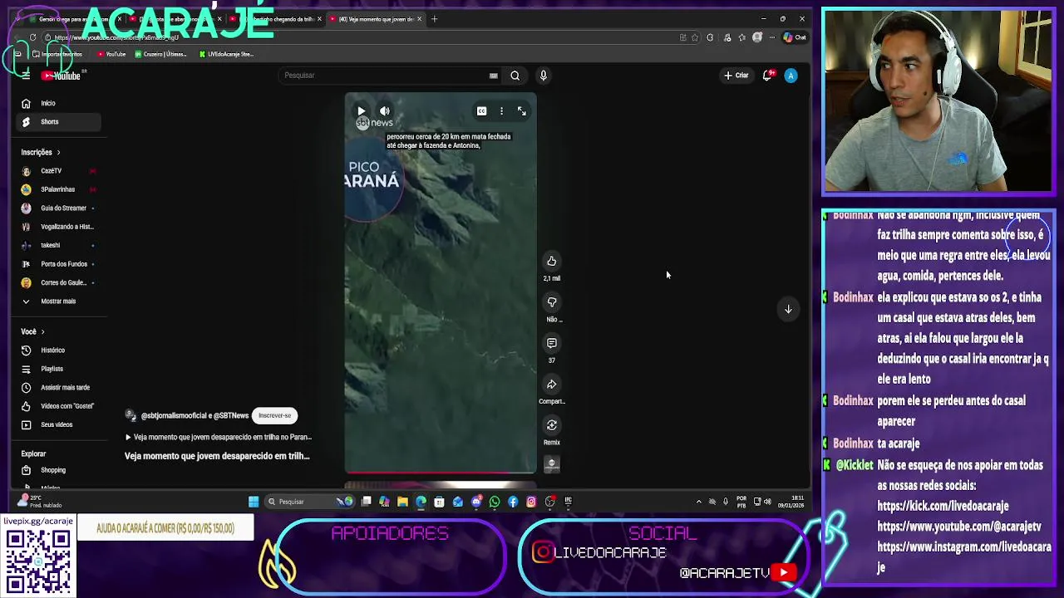Seek using the Short's red progress bar
The height and width of the screenshot is (598, 1064).
click(441, 472)
